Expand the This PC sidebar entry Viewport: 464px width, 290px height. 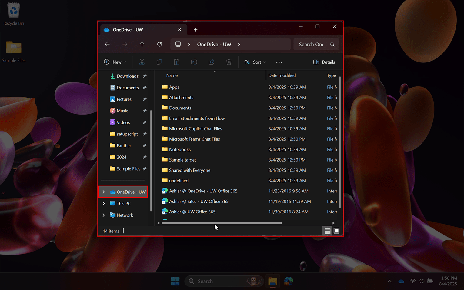[104, 203]
